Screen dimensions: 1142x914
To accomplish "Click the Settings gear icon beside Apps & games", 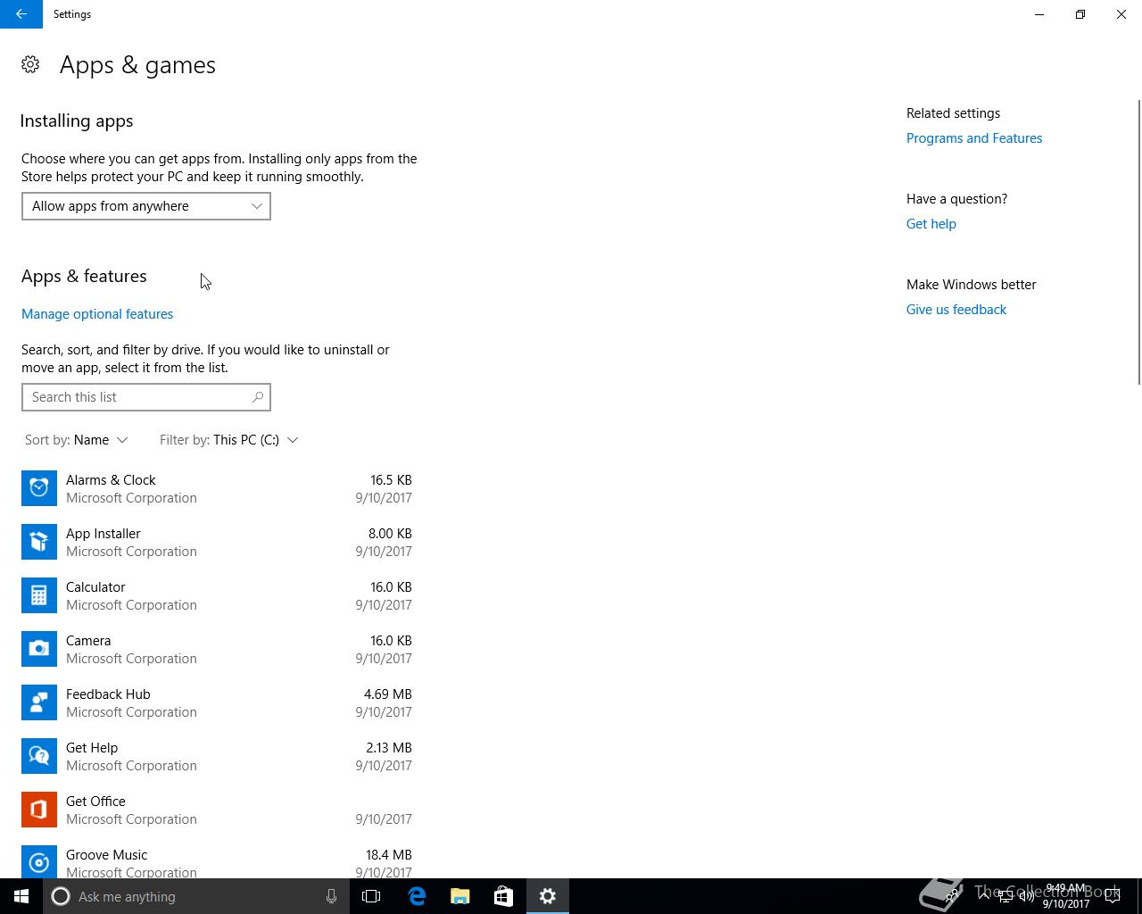I will [30, 64].
